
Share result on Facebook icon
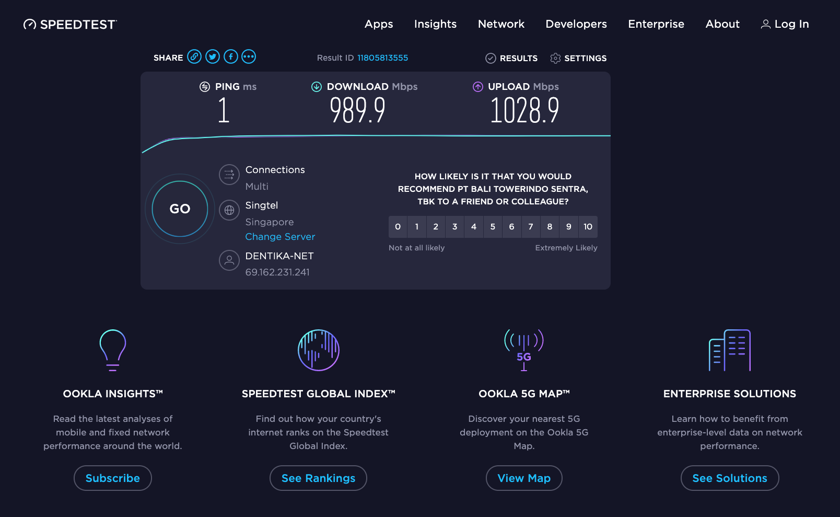click(231, 56)
